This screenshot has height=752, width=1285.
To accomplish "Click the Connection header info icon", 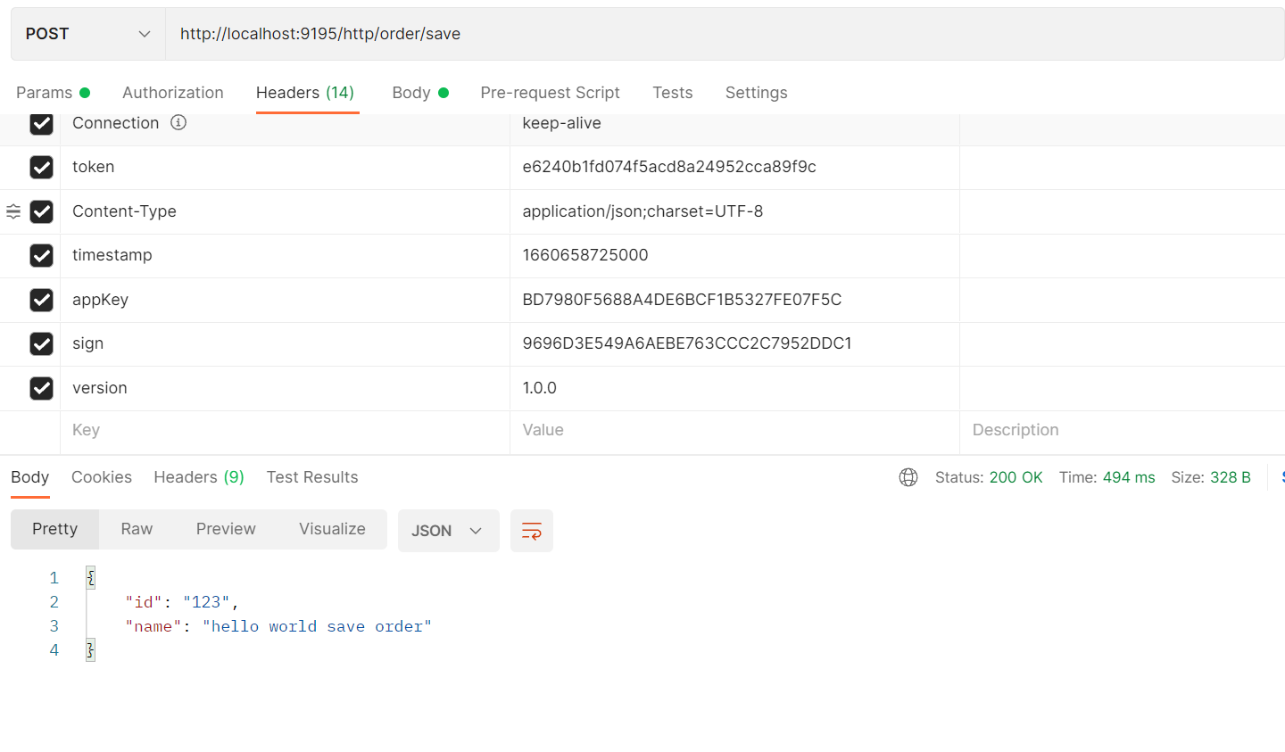I will (178, 123).
